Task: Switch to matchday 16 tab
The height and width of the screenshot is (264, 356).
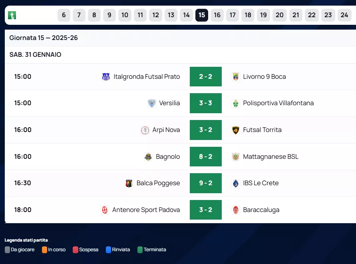Action: (217, 15)
